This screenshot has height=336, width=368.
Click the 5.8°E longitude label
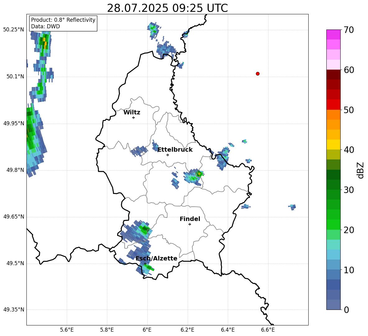tap(107, 330)
